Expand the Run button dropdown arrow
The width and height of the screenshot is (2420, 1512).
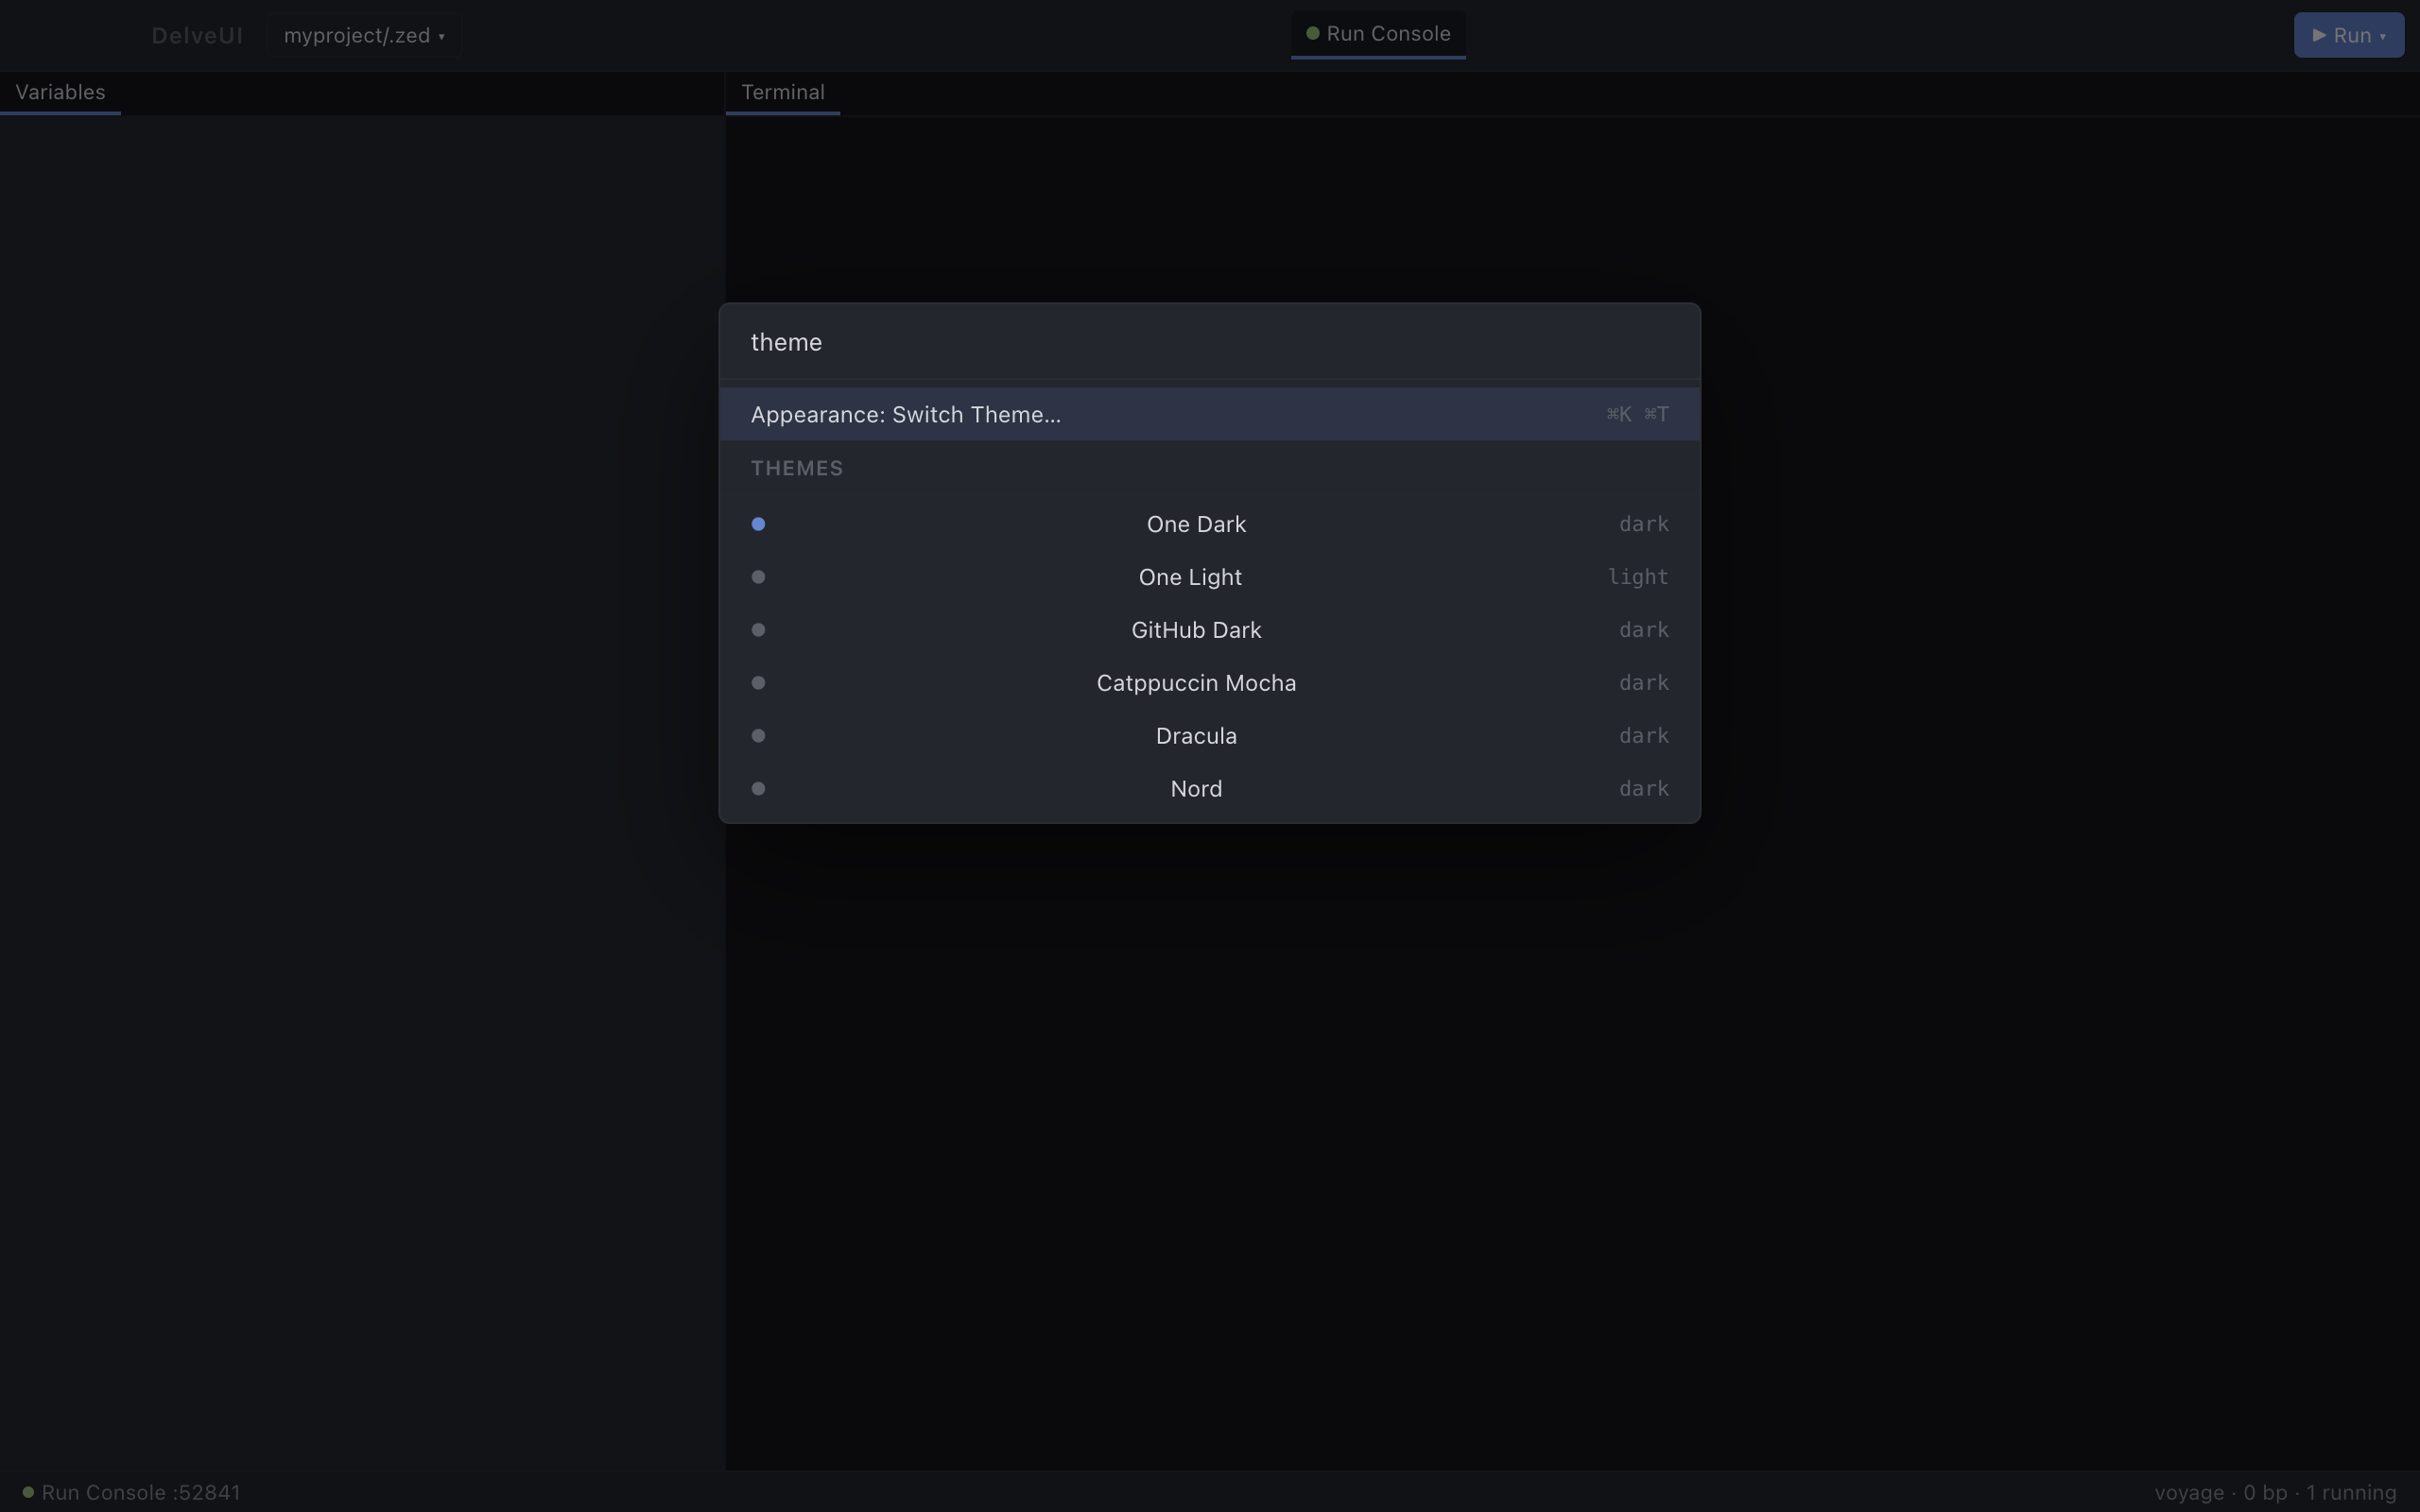(x=2383, y=37)
